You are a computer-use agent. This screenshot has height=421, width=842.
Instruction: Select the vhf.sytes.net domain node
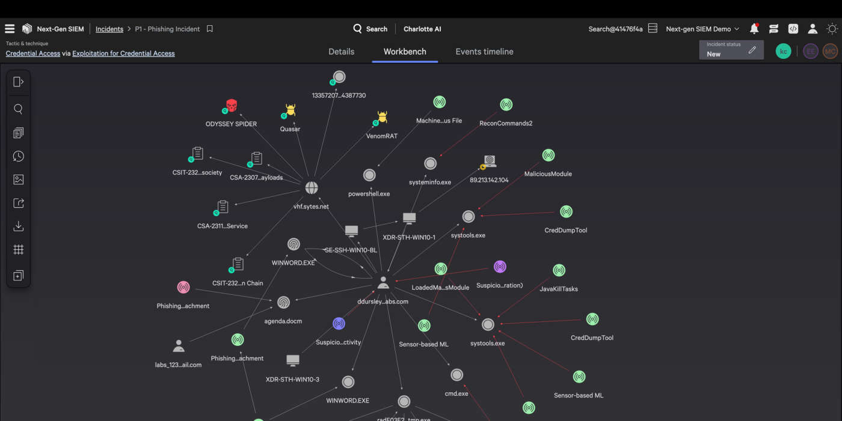[x=311, y=188]
